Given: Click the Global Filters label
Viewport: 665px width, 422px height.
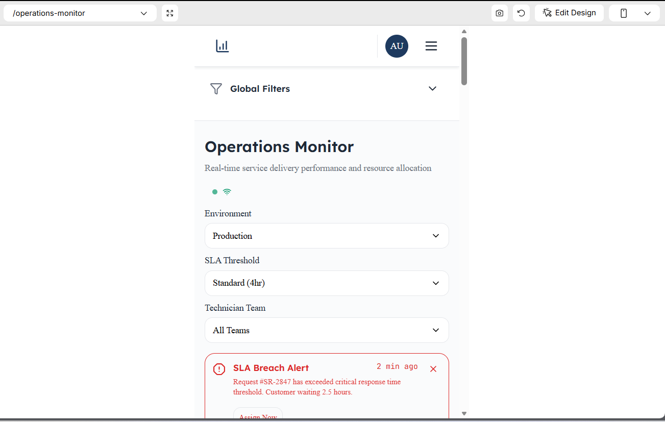Looking at the screenshot, I should point(260,89).
